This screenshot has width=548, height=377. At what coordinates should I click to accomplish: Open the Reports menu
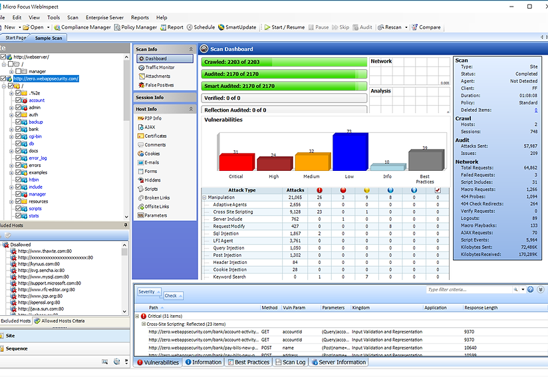pos(140,17)
